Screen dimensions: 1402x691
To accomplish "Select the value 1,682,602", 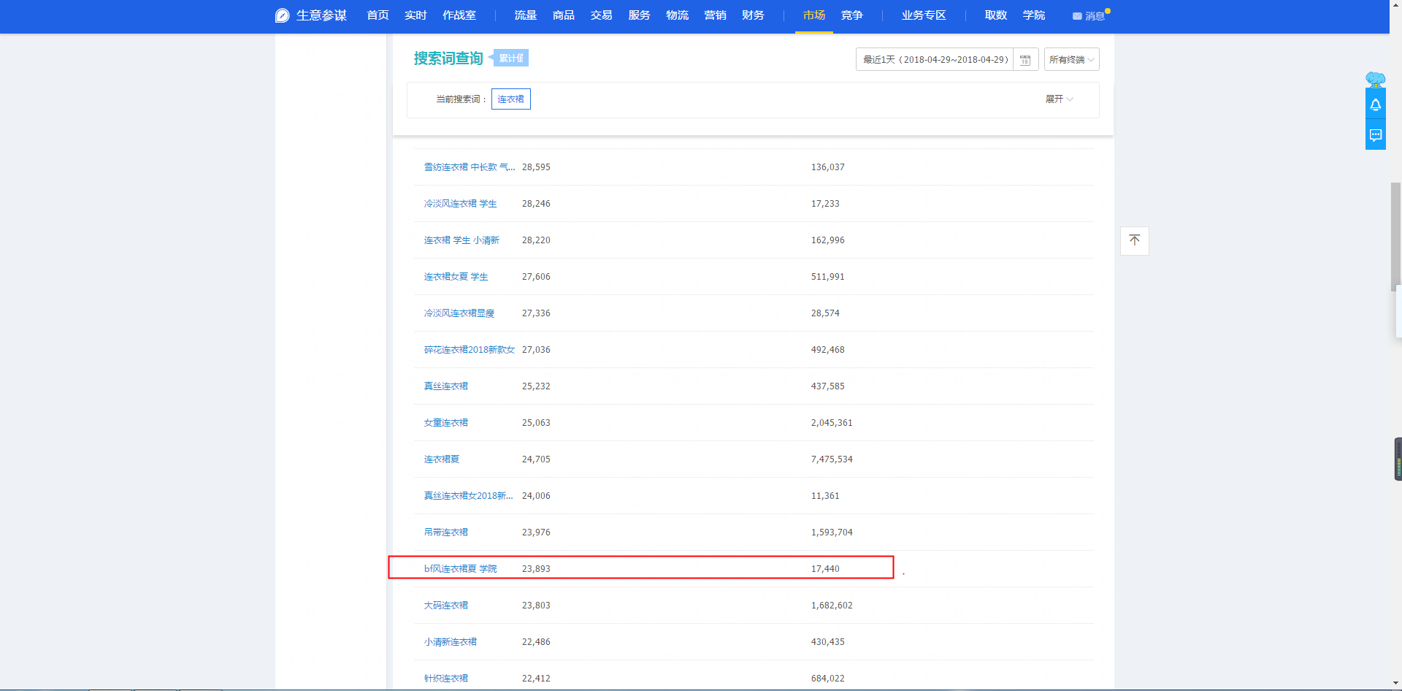I will pos(832,606).
